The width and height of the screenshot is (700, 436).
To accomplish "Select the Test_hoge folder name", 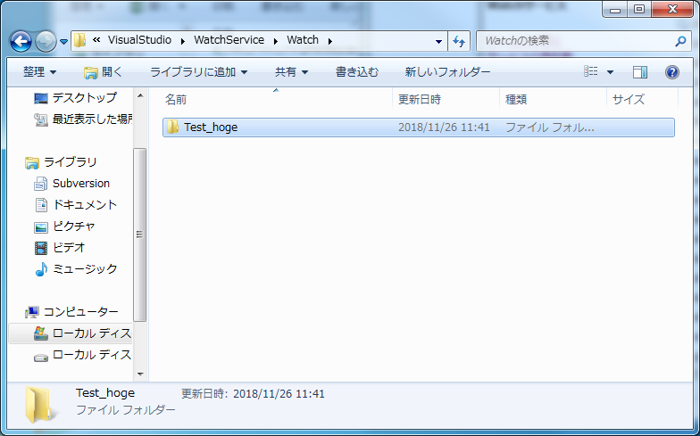I will coord(211,128).
